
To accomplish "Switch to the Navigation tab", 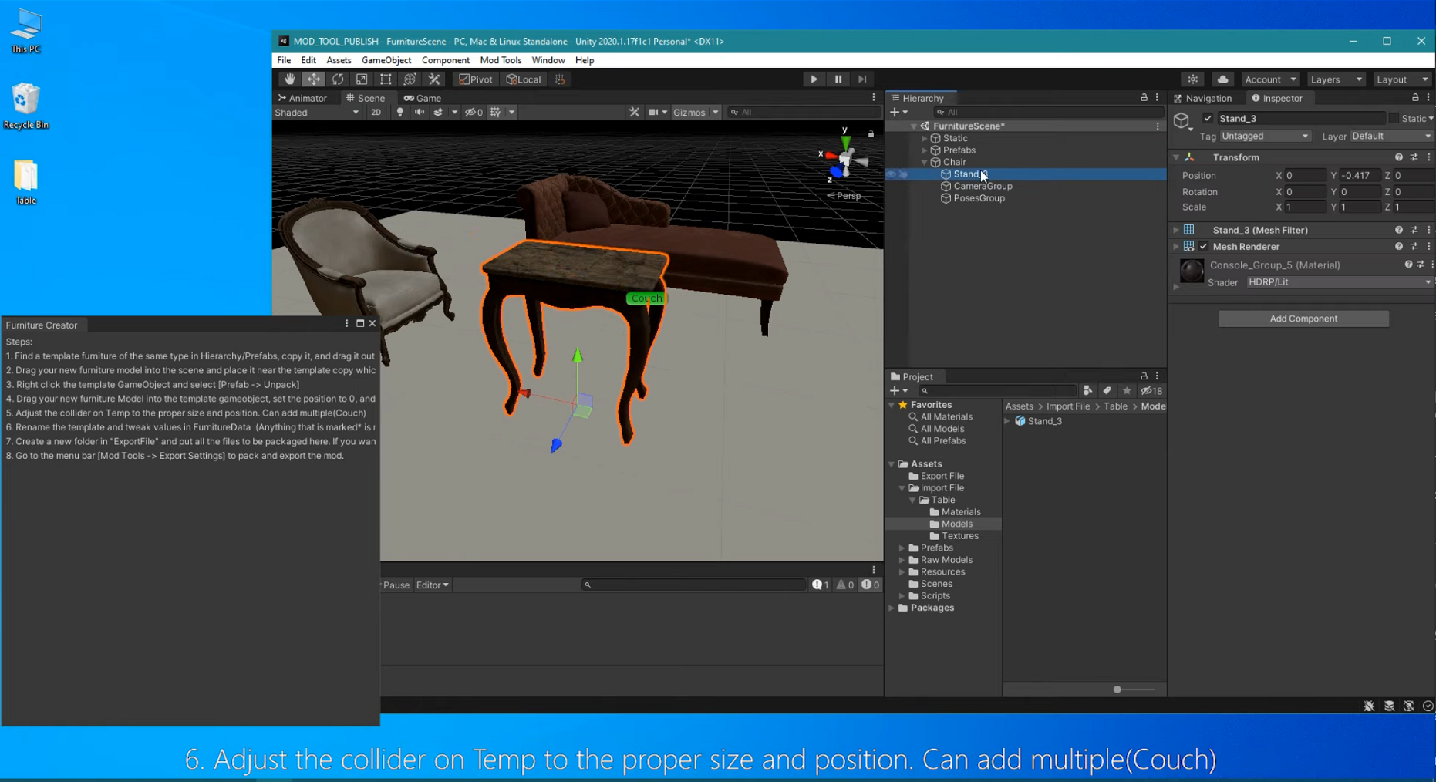I will point(1203,98).
